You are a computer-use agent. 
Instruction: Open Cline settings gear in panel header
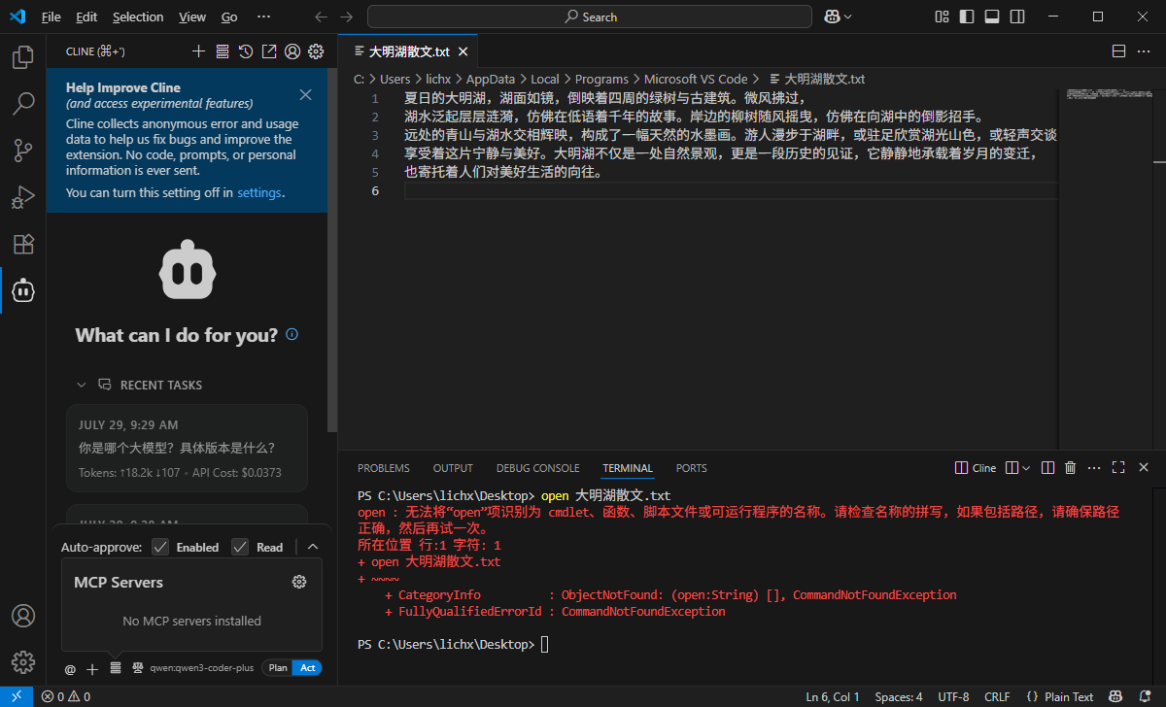tap(316, 51)
